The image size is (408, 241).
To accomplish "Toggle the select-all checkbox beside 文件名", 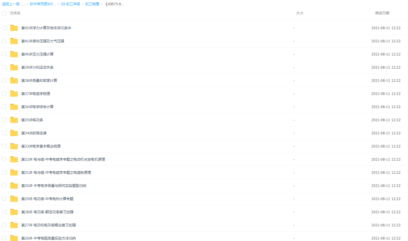I will coord(4,13).
